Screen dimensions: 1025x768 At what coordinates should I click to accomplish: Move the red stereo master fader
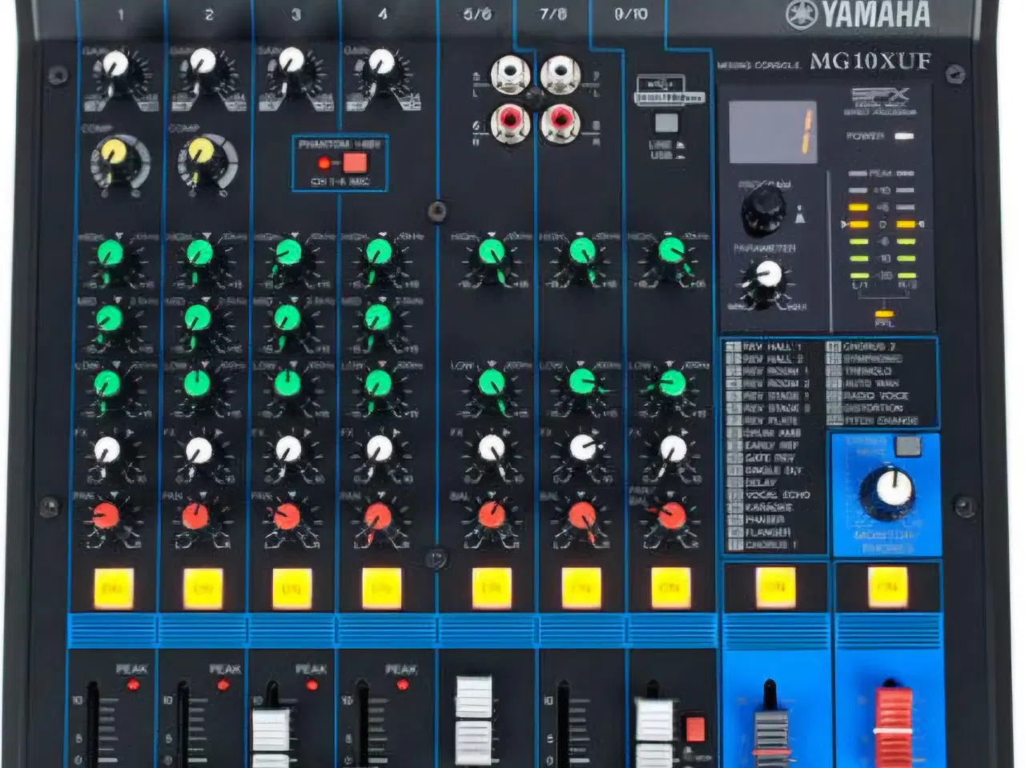pos(892,726)
